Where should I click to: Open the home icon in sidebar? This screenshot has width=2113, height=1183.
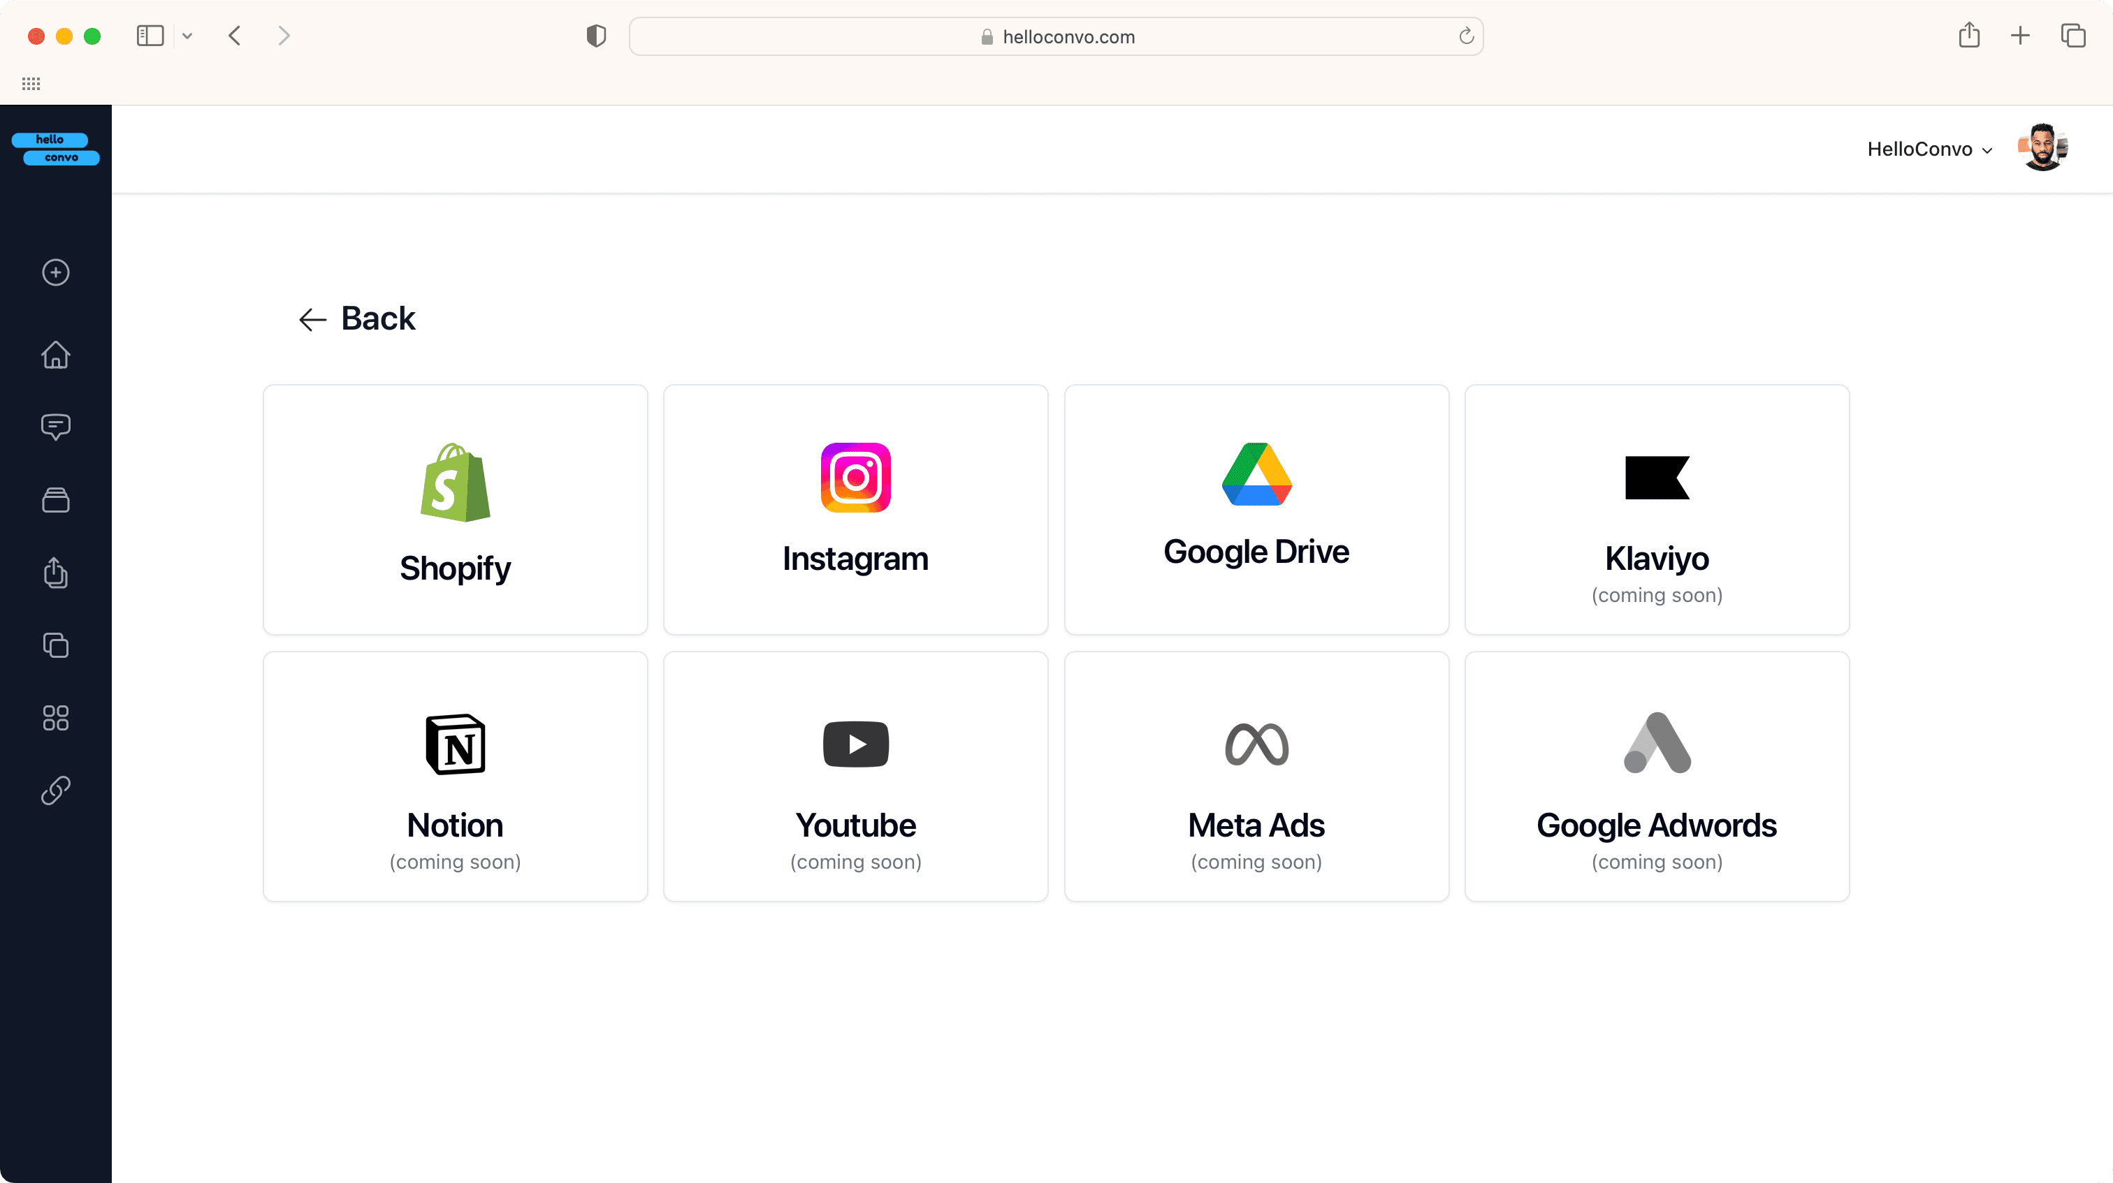pos(56,354)
